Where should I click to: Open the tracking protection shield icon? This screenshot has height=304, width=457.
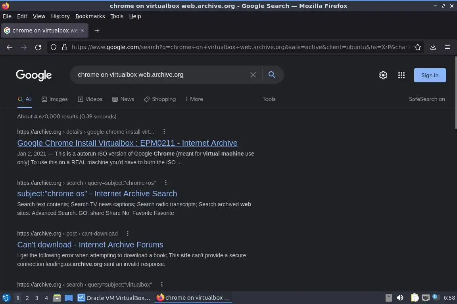pyautogui.click(x=53, y=47)
